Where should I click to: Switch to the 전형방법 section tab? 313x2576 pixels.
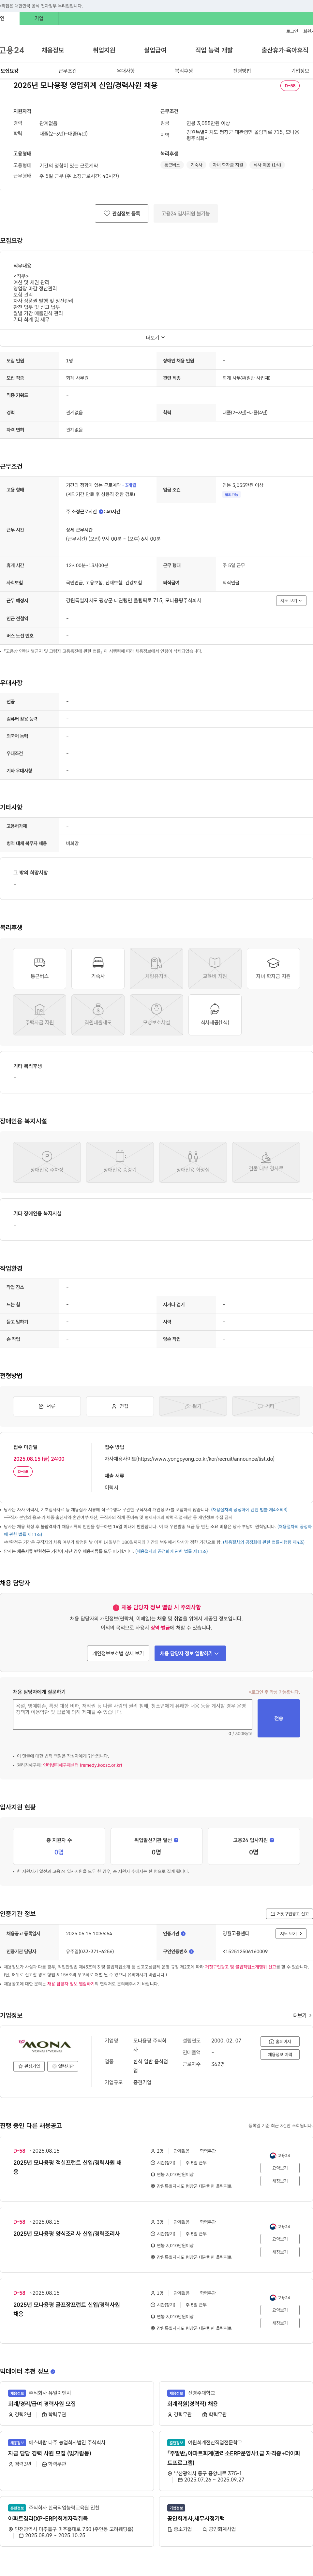(242, 71)
